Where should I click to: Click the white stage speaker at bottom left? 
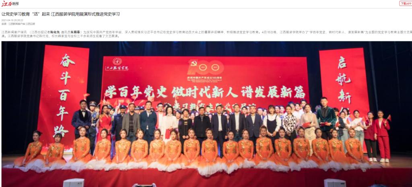74,183
